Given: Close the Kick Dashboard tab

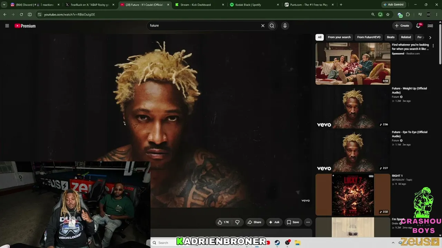Looking at the screenshot, I should pos(223,5).
